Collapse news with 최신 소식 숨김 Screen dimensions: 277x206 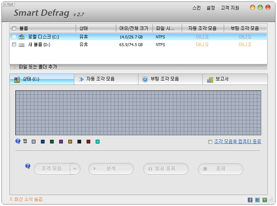[26, 199]
